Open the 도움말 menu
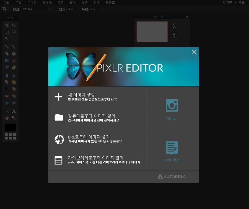Image resolution: width=249 pixels, height=209 pixels. [110, 2]
